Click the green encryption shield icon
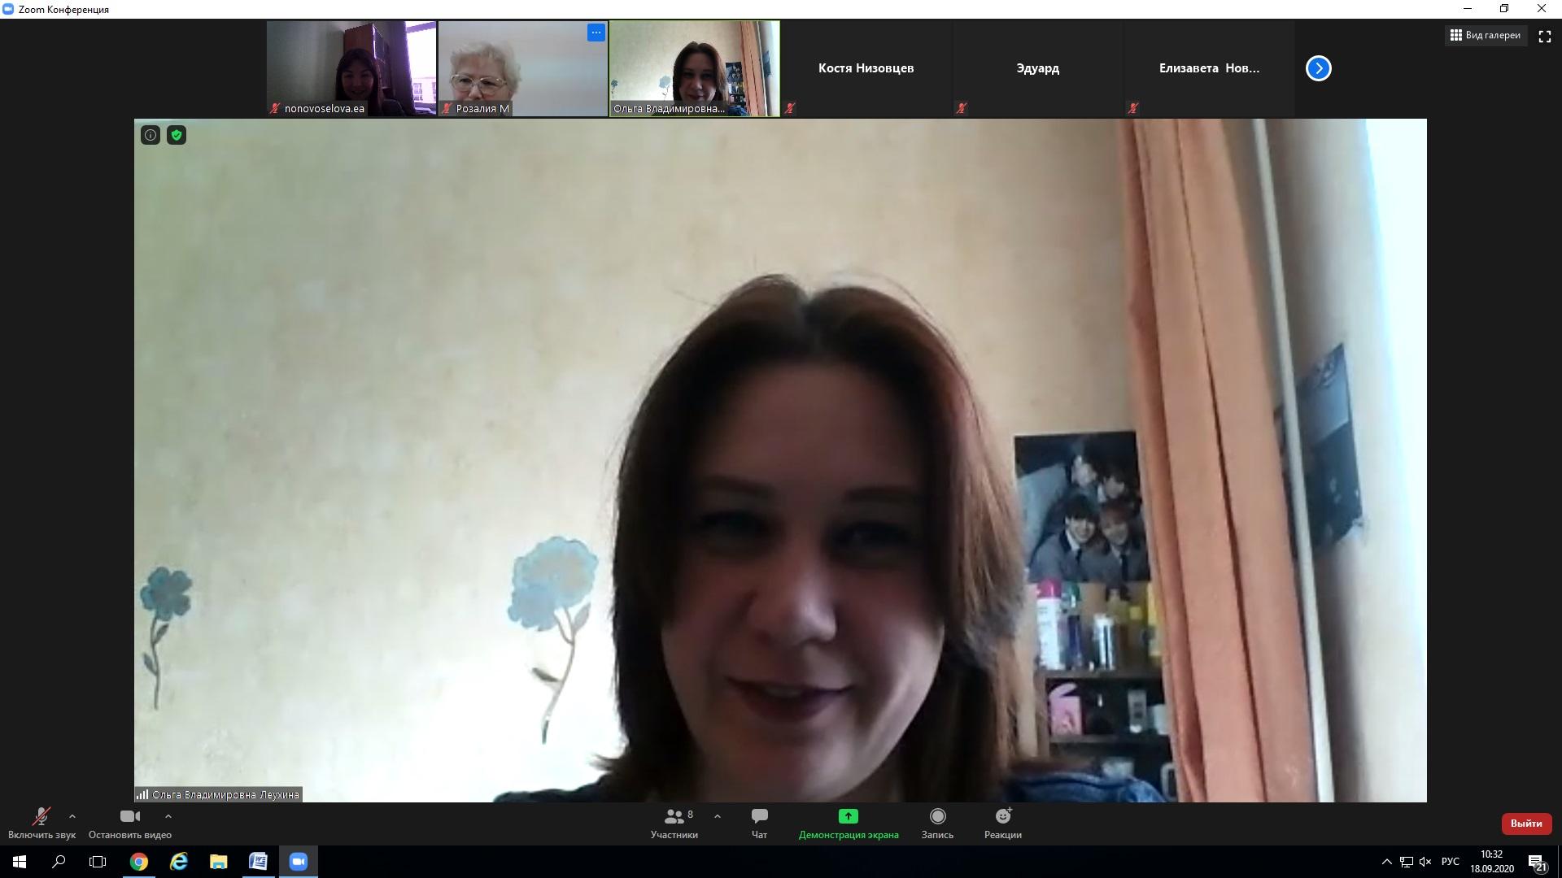 (177, 135)
